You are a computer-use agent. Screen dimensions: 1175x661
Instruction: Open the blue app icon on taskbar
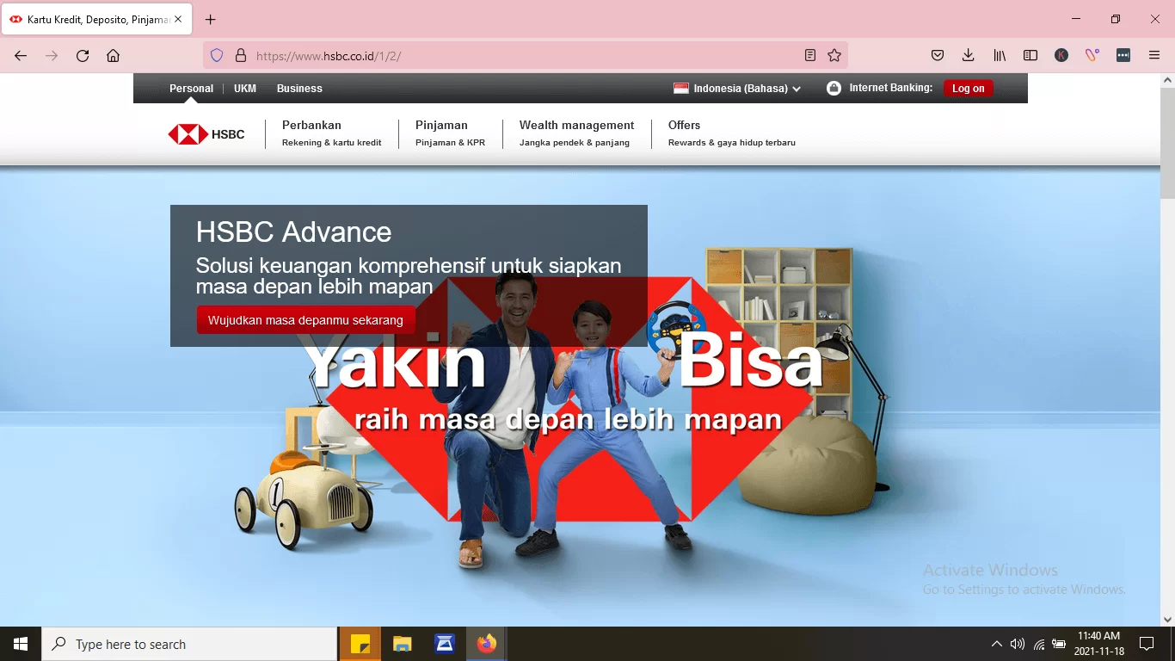[444, 644]
